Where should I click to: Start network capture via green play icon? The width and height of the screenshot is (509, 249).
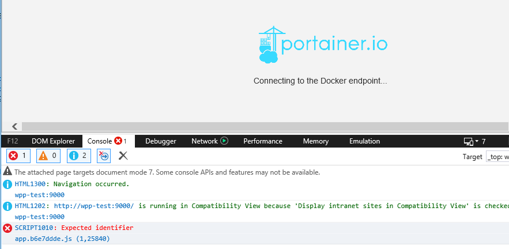tap(224, 141)
